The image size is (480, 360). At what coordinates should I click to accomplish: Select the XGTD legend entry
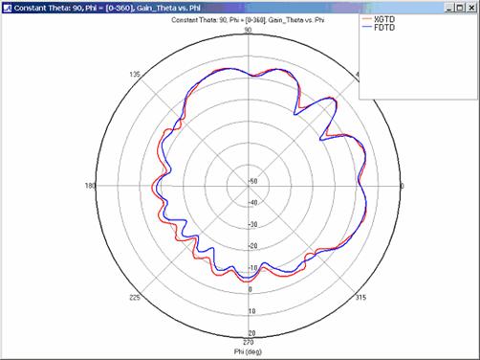(x=384, y=19)
